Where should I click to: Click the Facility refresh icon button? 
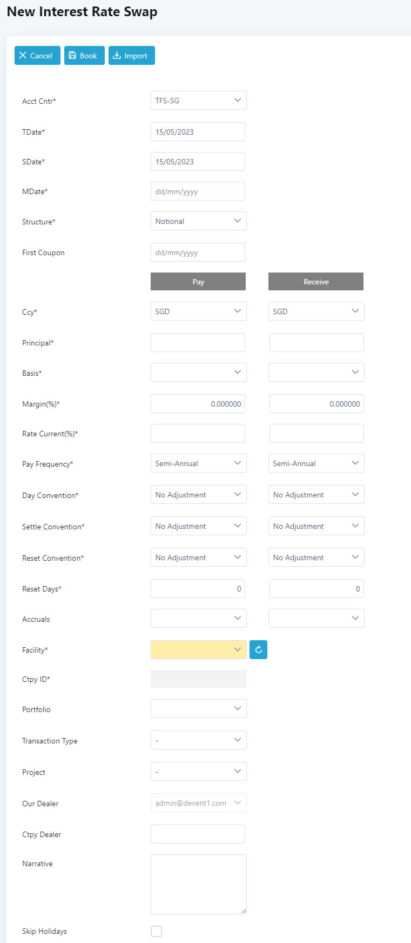click(258, 649)
